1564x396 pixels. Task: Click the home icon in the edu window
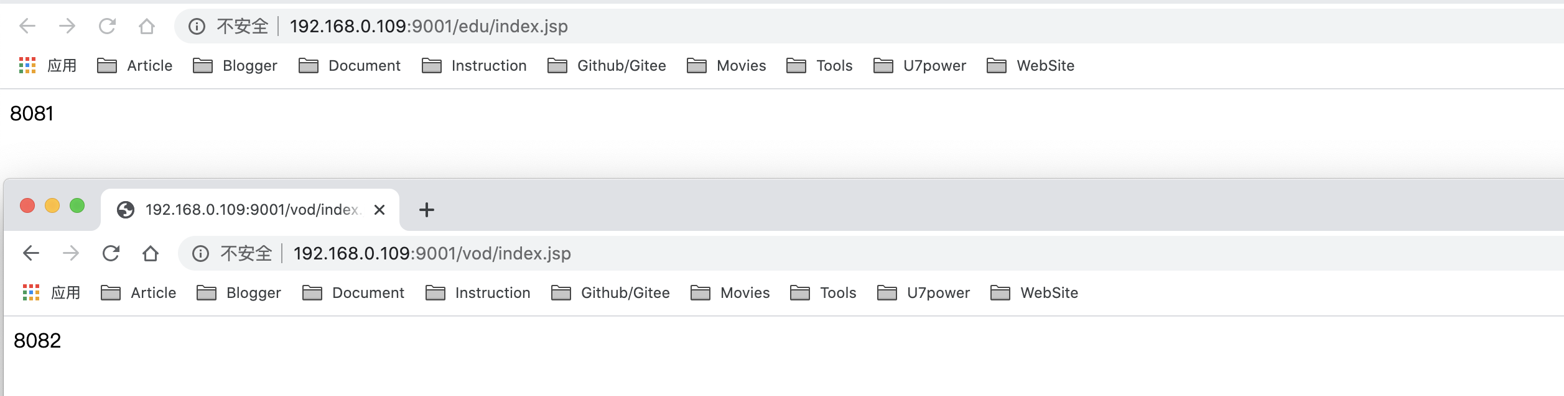coord(147,26)
